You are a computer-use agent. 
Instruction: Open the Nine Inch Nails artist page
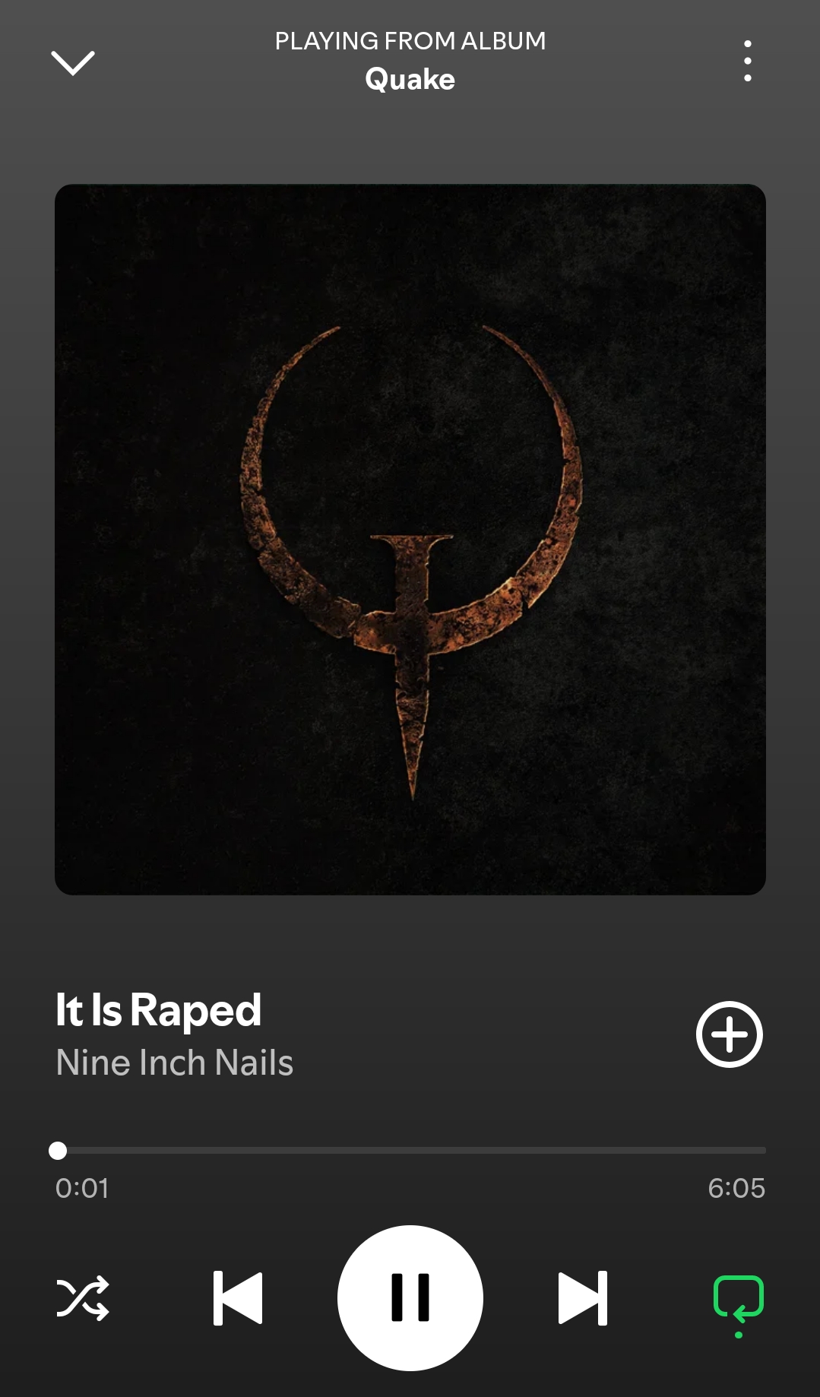pyautogui.click(x=175, y=1063)
